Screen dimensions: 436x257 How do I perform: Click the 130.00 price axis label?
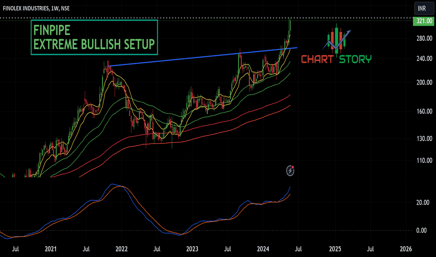[x=424, y=139]
